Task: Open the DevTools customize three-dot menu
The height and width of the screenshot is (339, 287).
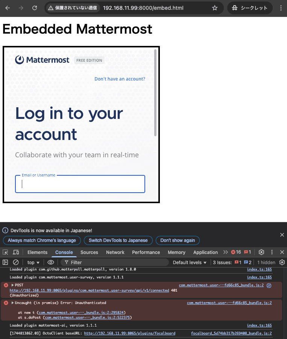Action: (272, 252)
